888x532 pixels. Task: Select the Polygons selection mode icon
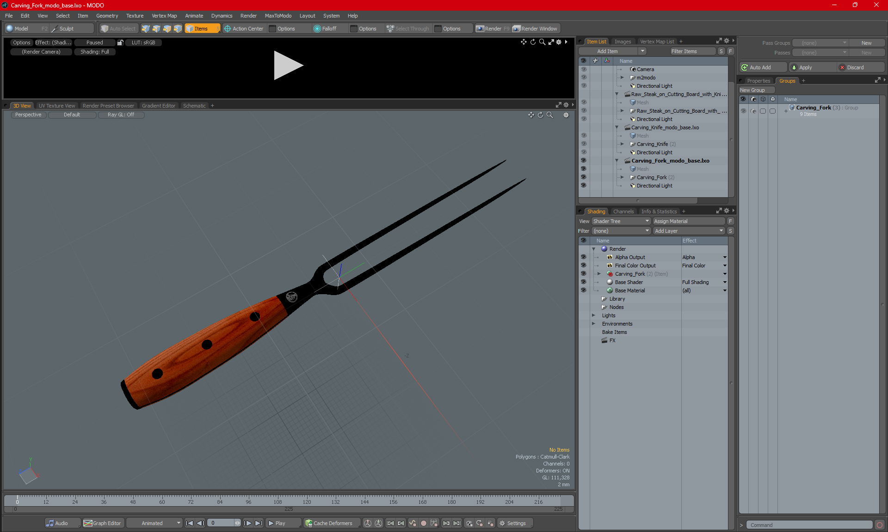pyautogui.click(x=167, y=29)
